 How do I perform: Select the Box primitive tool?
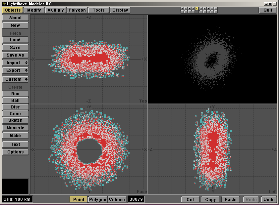(15, 94)
